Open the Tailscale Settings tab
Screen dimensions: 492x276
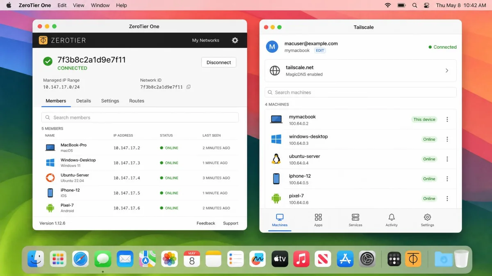click(427, 220)
